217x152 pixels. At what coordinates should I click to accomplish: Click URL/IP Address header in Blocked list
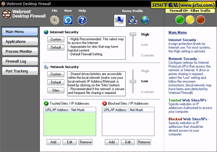[x=115, y=110]
